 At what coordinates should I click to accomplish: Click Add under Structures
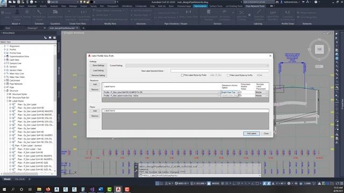click(95, 85)
